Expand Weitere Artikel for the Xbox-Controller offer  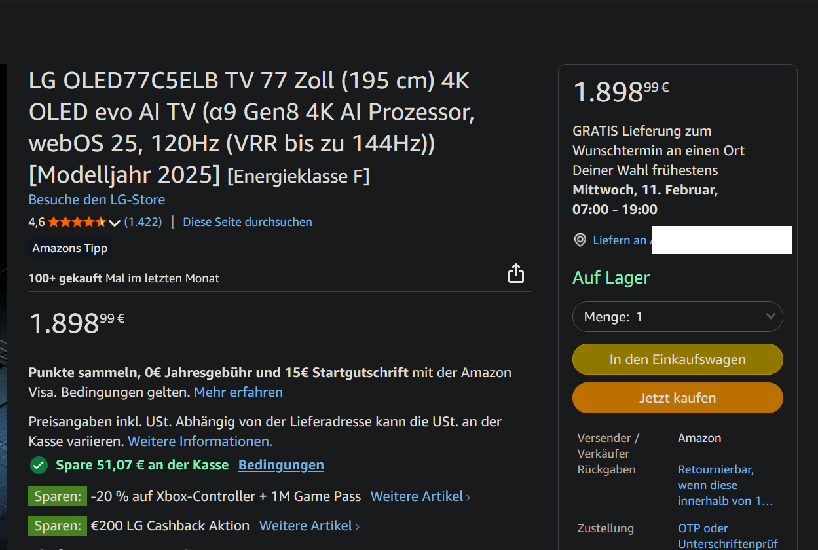click(x=420, y=496)
